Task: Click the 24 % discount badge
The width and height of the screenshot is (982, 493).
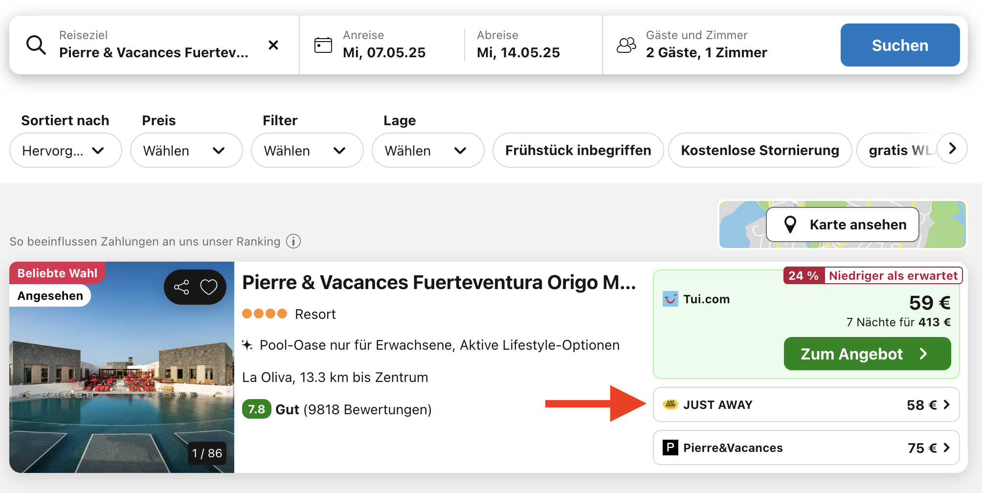Action: click(x=803, y=275)
